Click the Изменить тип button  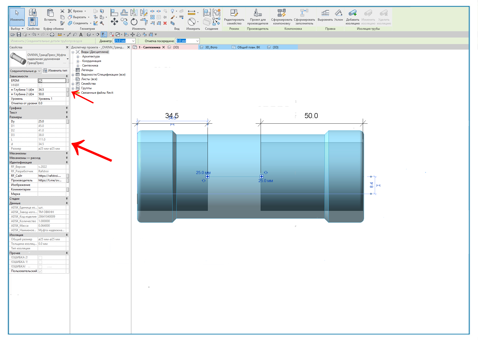click(55, 71)
